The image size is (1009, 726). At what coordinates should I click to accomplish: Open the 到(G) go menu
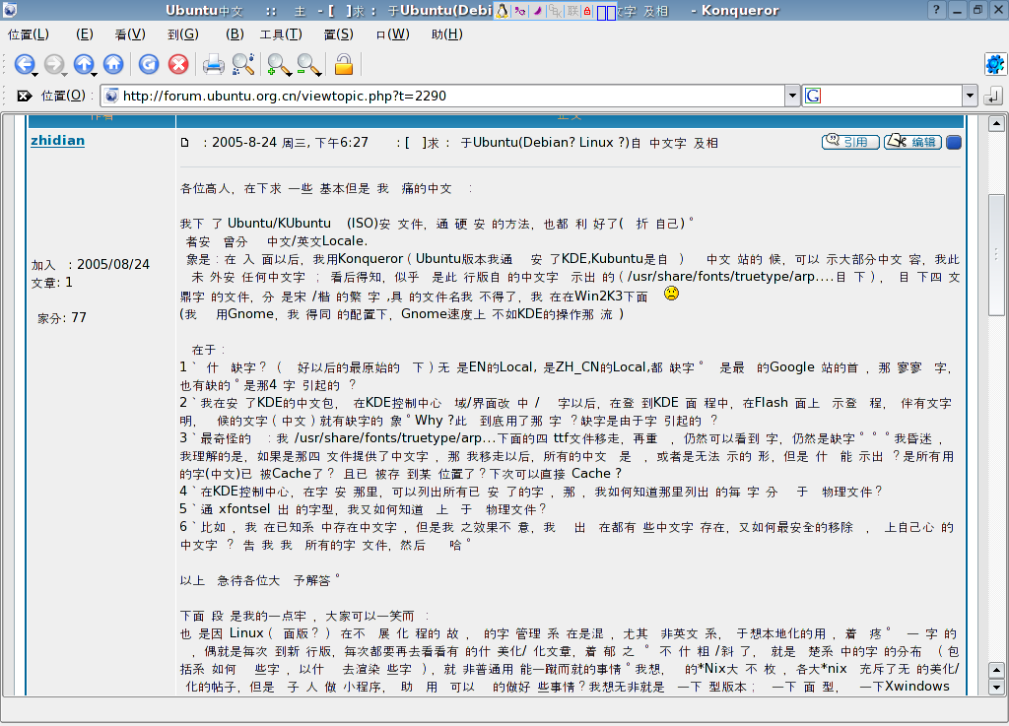pos(183,34)
